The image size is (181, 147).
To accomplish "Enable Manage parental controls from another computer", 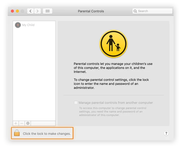I will coord(76,103).
